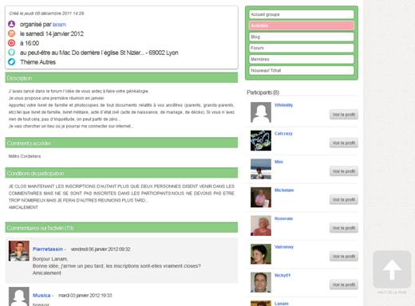This screenshot has height=306, width=415.
Task: View profile button for Catcrazy
Action: [x=344, y=143]
